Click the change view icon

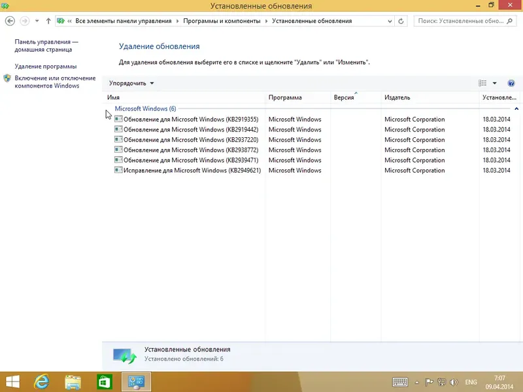(482, 83)
